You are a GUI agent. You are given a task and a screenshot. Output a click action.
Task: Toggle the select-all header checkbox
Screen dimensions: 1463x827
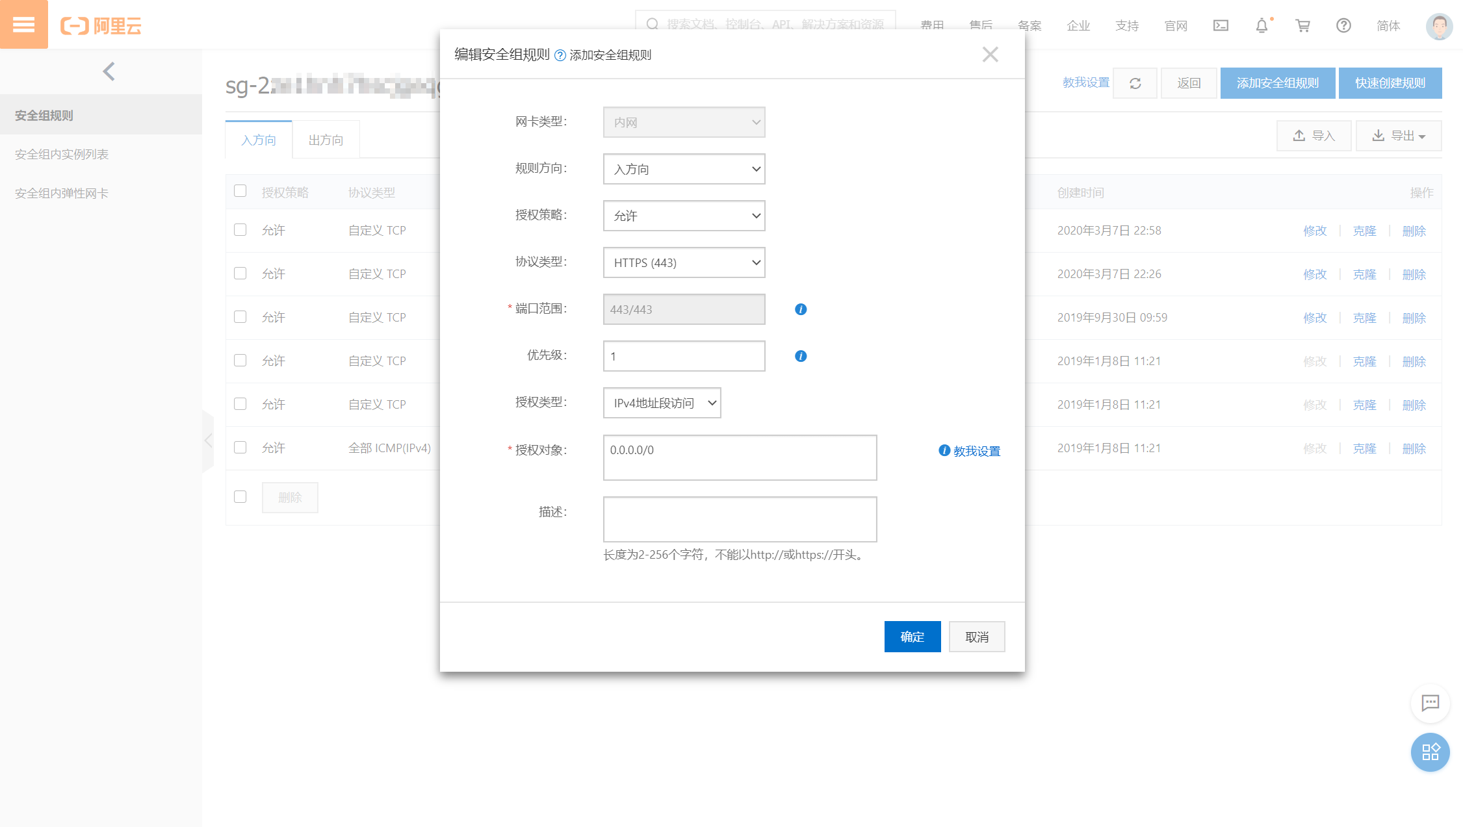point(240,191)
